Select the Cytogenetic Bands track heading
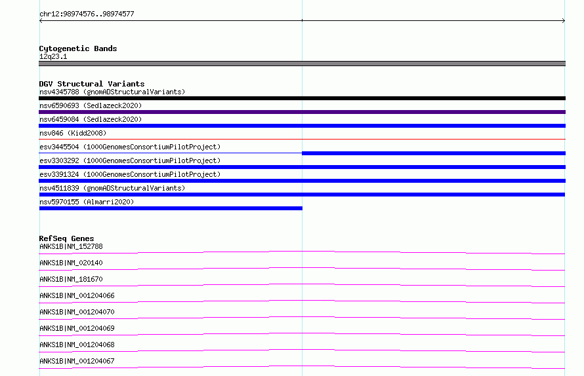The height and width of the screenshot is (376, 584). [x=78, y=48]
